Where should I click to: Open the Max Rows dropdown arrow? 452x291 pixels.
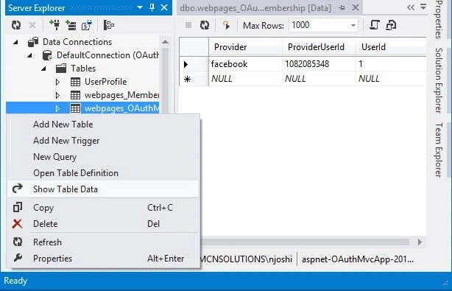(353, 25)
